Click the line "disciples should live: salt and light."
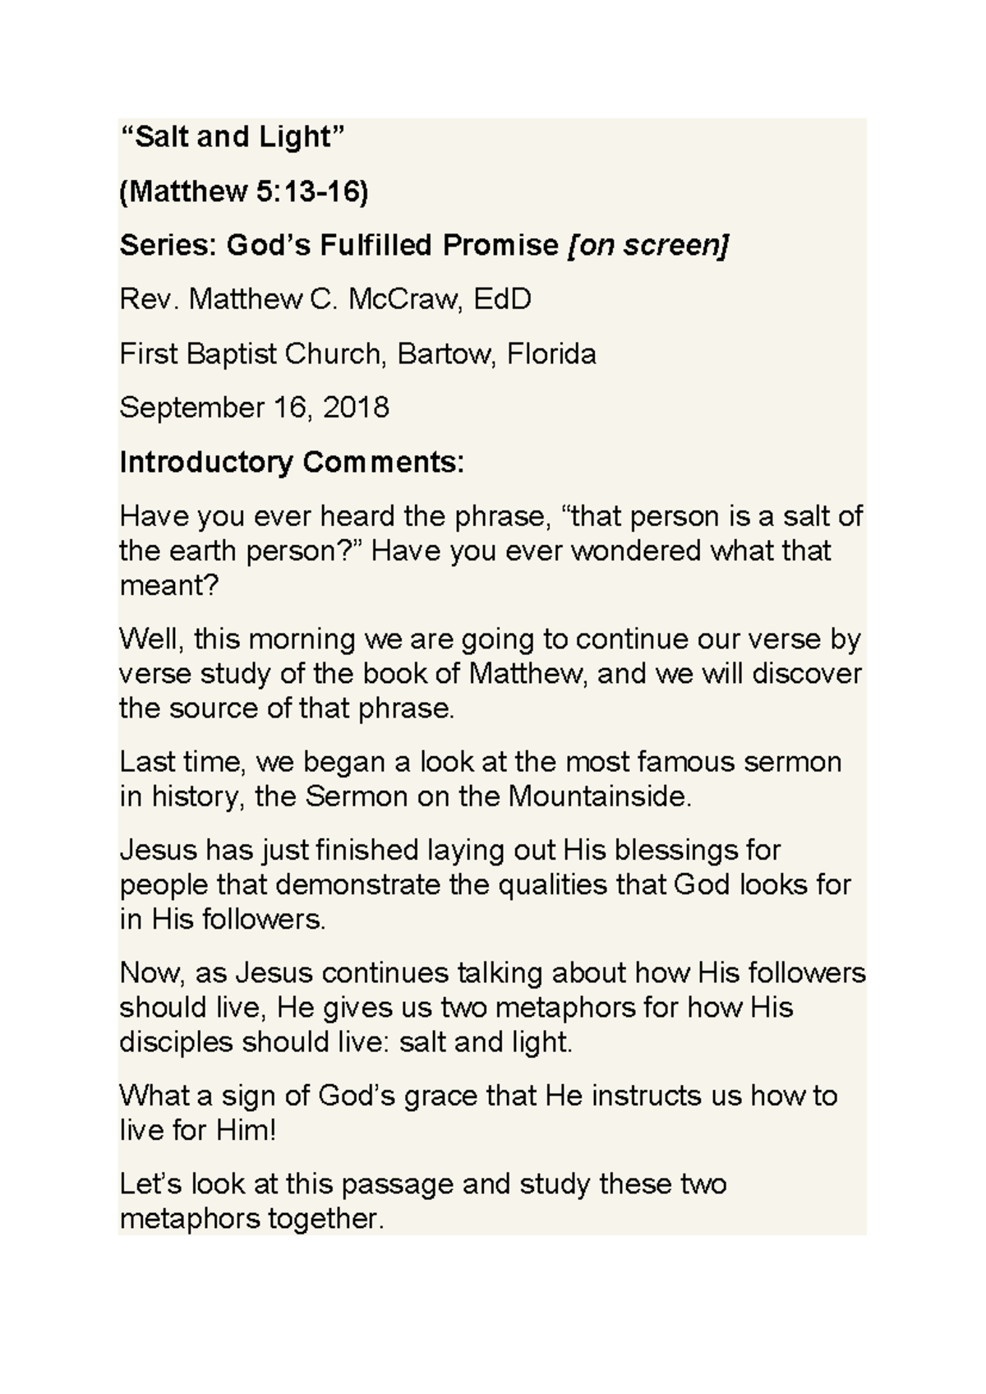This screenshot has width=986, height=1394. 346,1043
